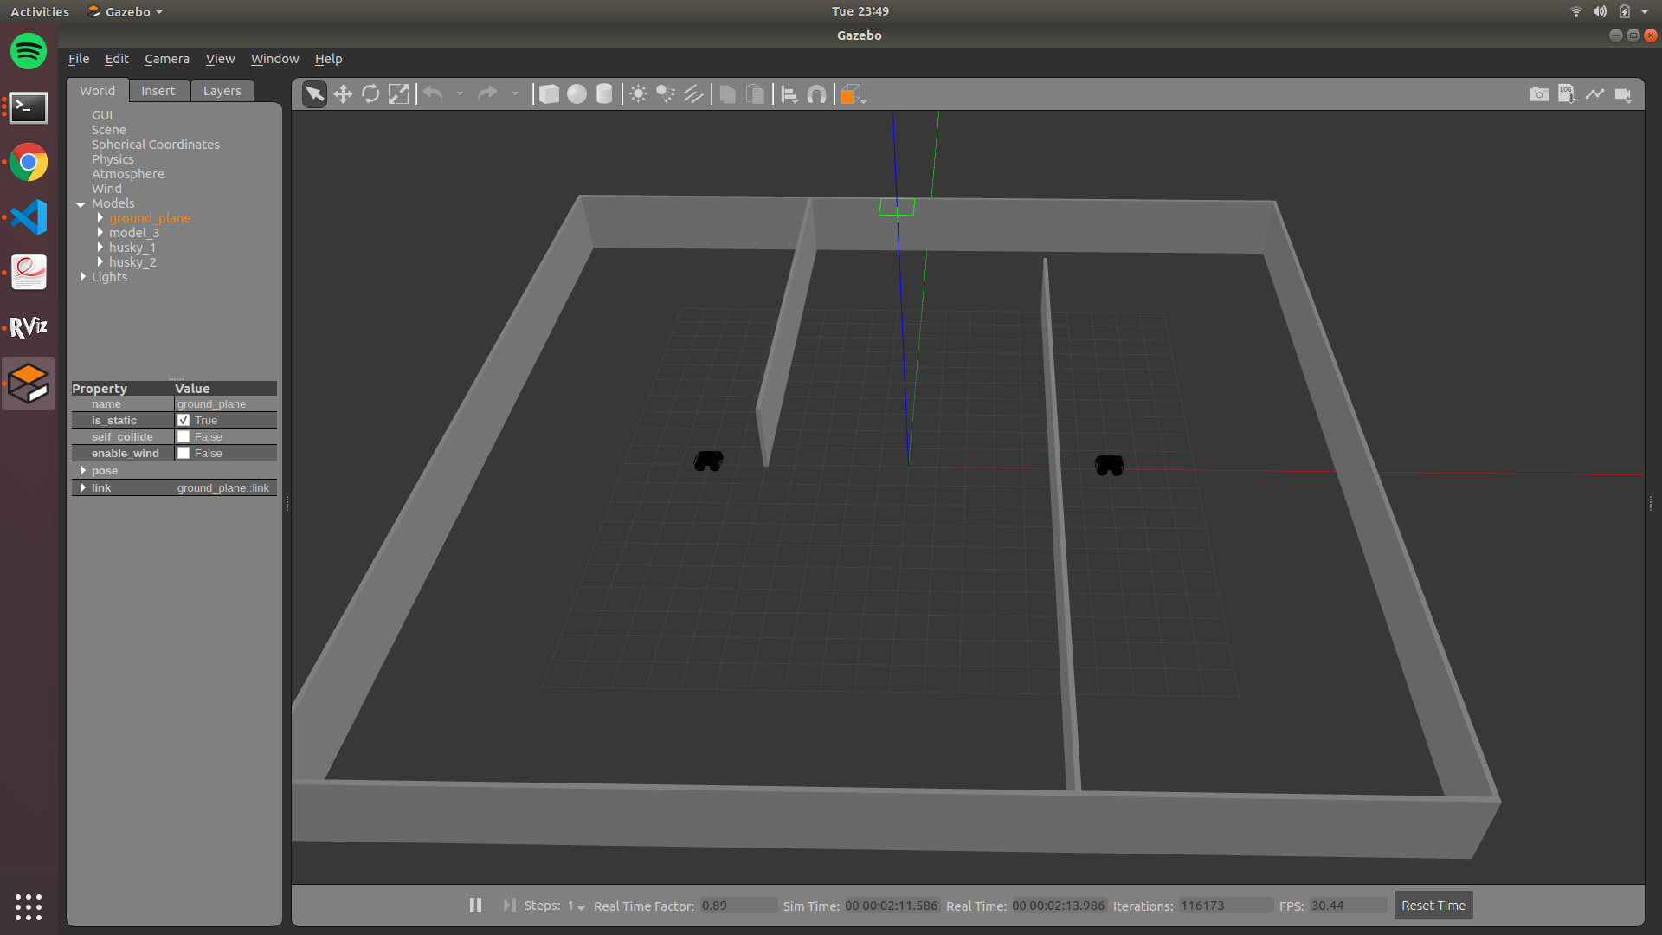The image size is (1662, 935).
Task: Open redo history dropdown arrow
Action: click(515, 93)
